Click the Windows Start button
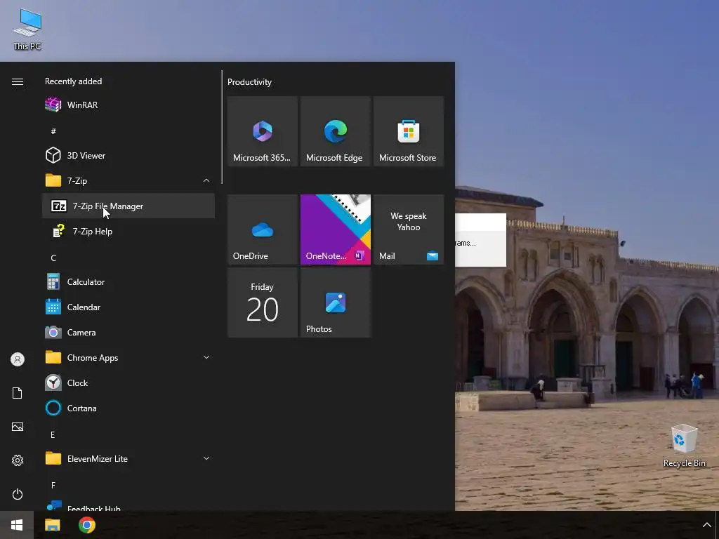 click(x=17, y=525)
